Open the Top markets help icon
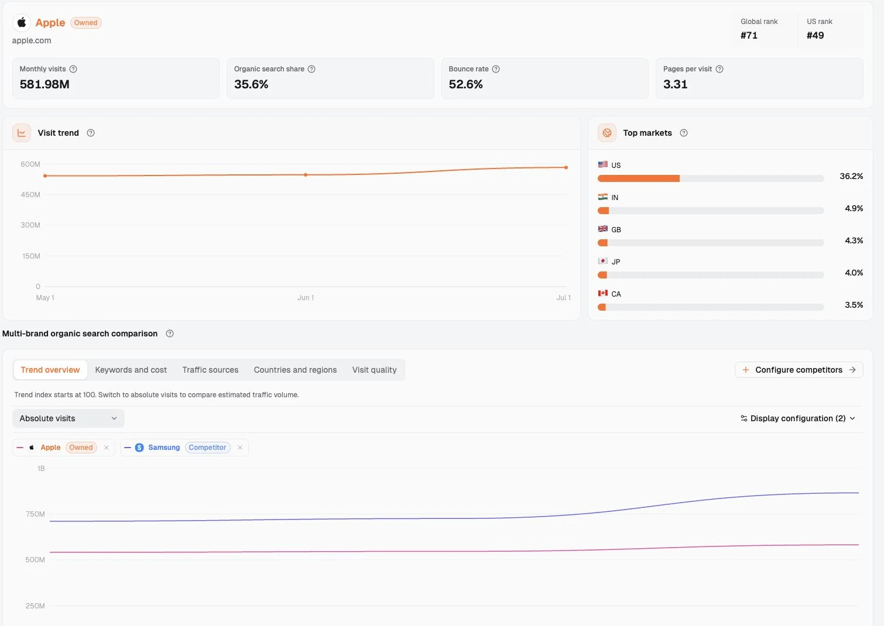 point(684,133)
